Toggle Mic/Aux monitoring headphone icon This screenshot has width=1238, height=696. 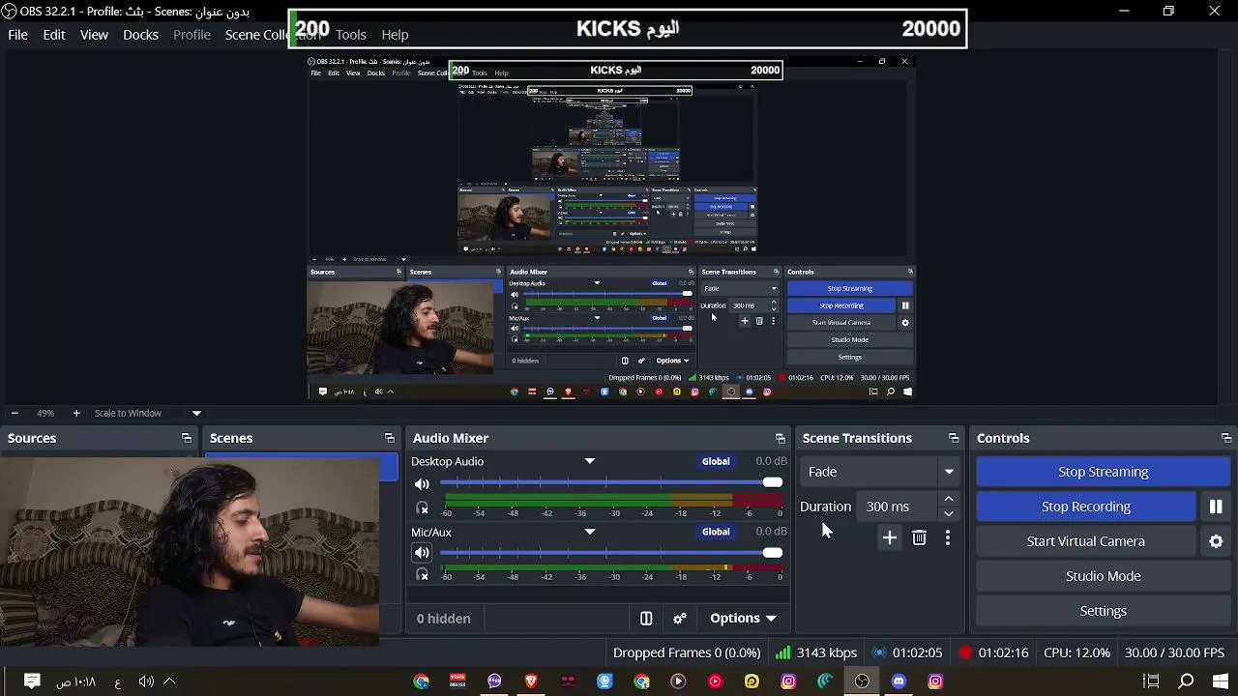[x=422, y=574]
